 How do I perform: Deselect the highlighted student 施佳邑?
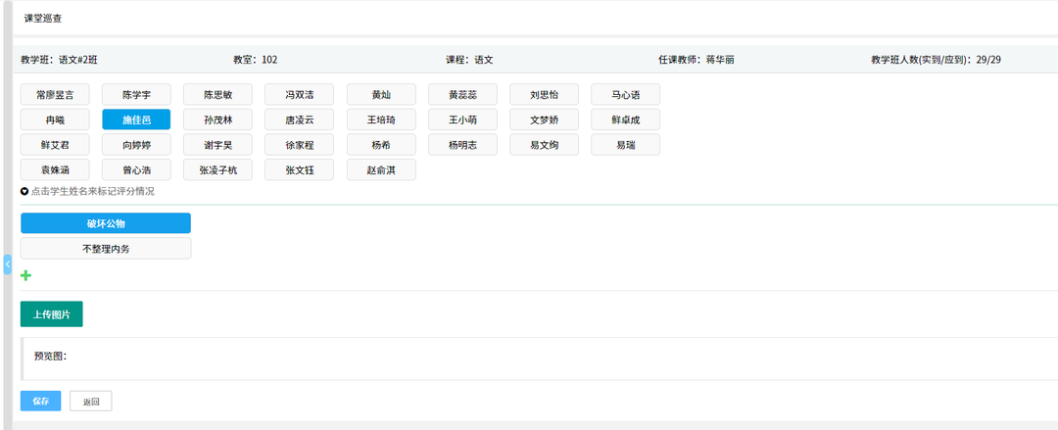click(136, 119)
